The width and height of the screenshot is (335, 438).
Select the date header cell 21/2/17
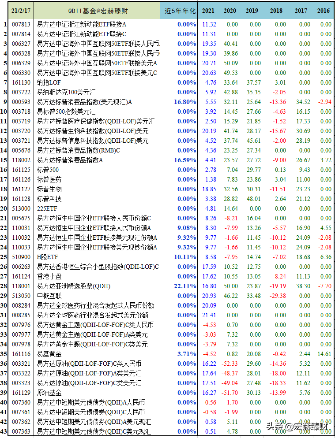pyautogui.click(x=21, y=11)
